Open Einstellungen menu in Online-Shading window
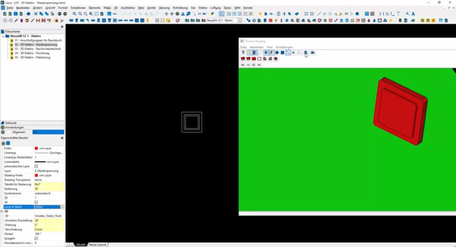This screenshot has height=247, width=456. coord(285,47)
